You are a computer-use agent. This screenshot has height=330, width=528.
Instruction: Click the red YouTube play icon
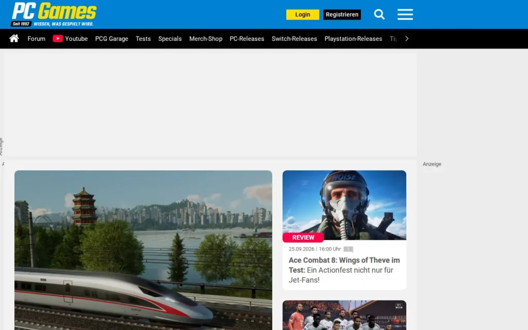pyautogui.click(x=58, y=38)
